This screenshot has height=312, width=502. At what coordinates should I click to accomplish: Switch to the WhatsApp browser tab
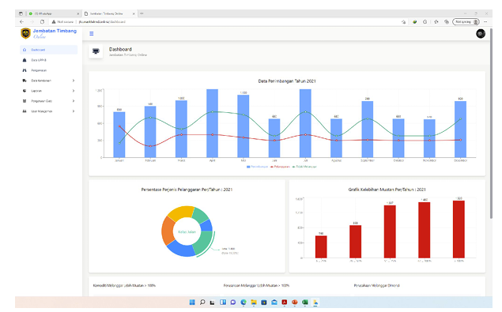[54, 13]
